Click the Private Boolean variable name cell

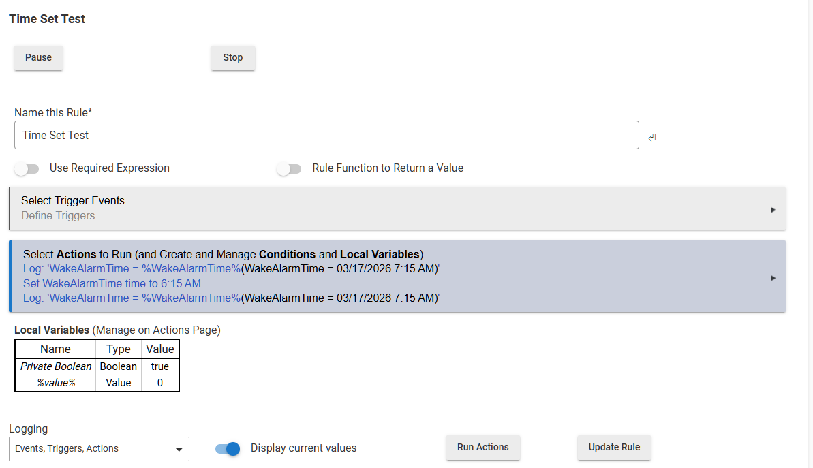55,366
